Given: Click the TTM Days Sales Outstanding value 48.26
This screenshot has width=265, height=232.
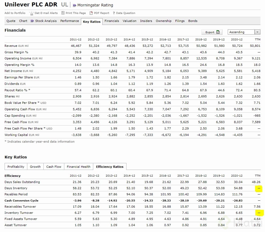Looking at the screenshot, I should (256, 182).
